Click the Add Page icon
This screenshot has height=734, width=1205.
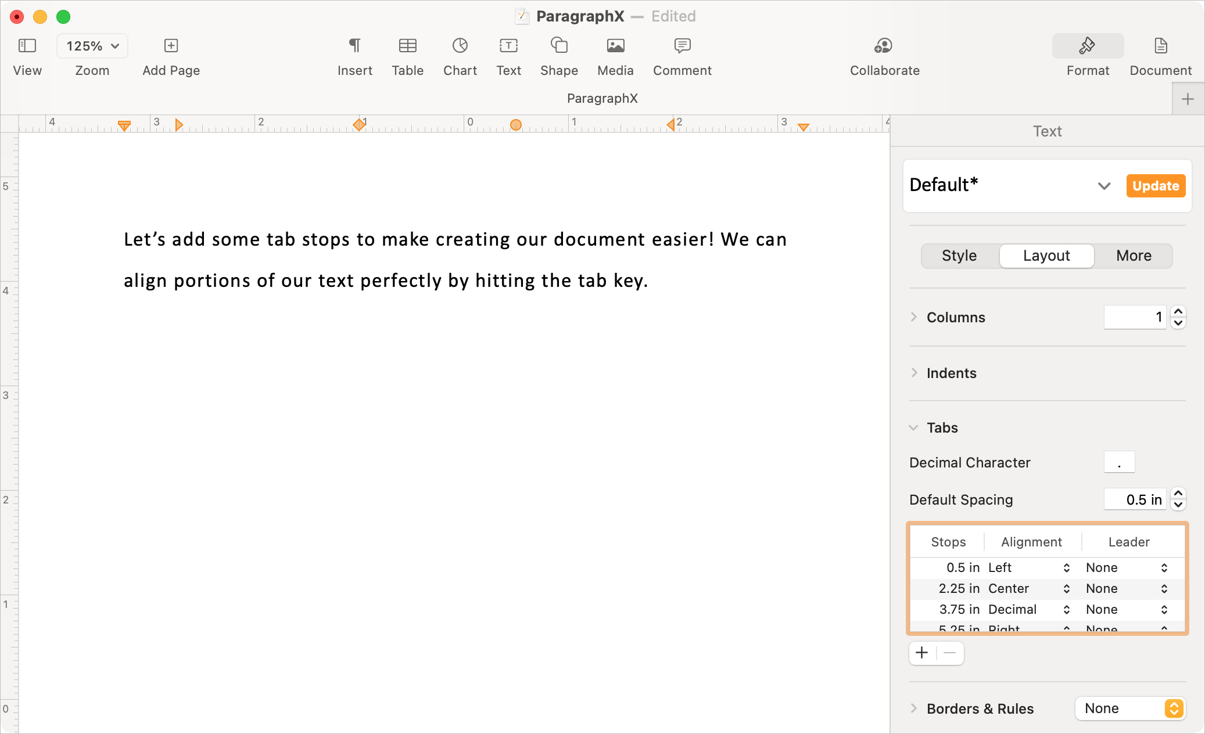pos(171,46)
